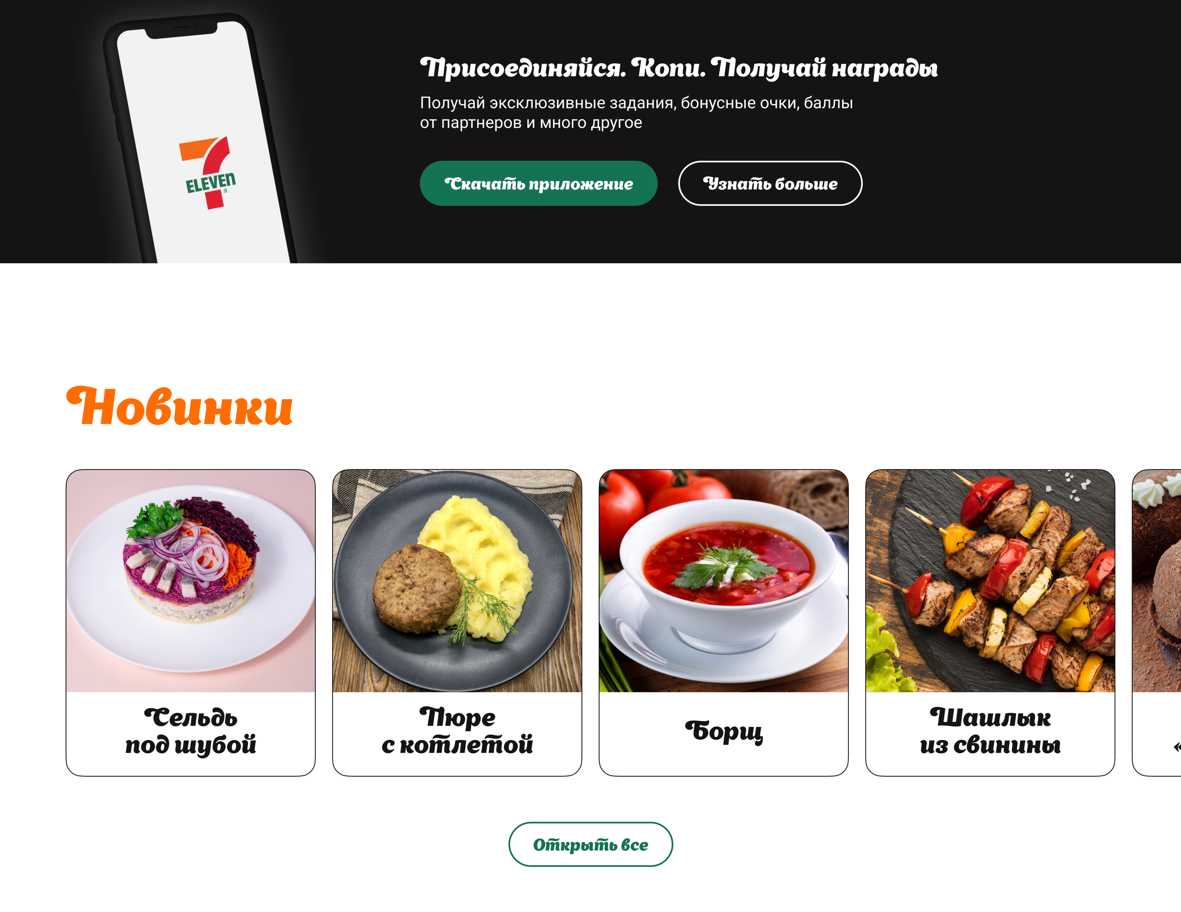Click the Пюре с котлетой dish photo
Image resolution: width=1181 pixels, height=912 pixels.
click(457, 581)
